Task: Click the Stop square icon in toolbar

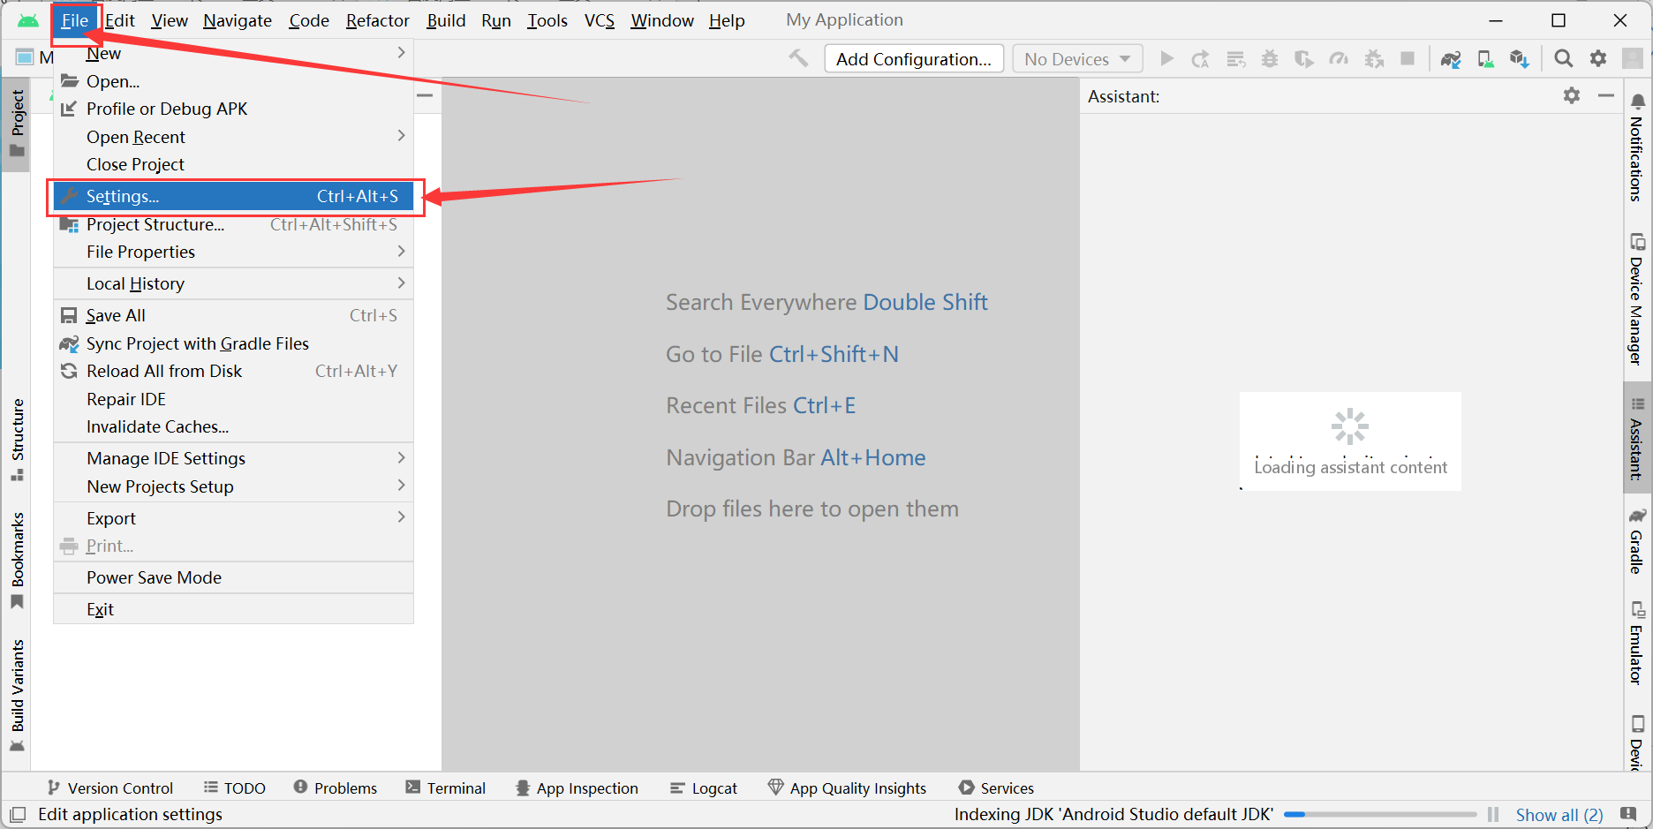Action: pos(1408,58)
